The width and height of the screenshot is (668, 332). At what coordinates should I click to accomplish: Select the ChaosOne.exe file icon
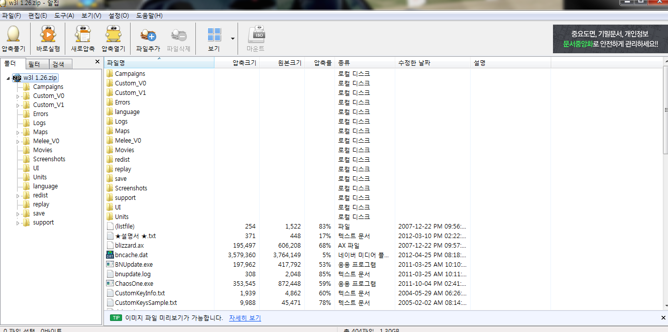tap(110, 284)
